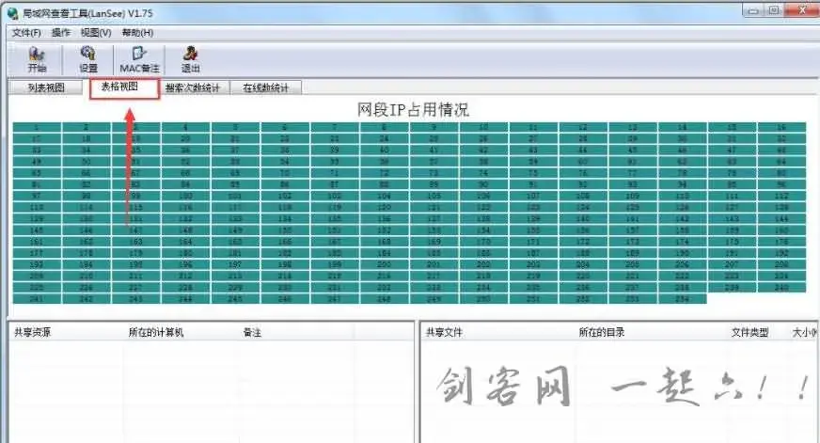Select IP cell 39 in the grid
820x443 pixels.
point(335,150)
